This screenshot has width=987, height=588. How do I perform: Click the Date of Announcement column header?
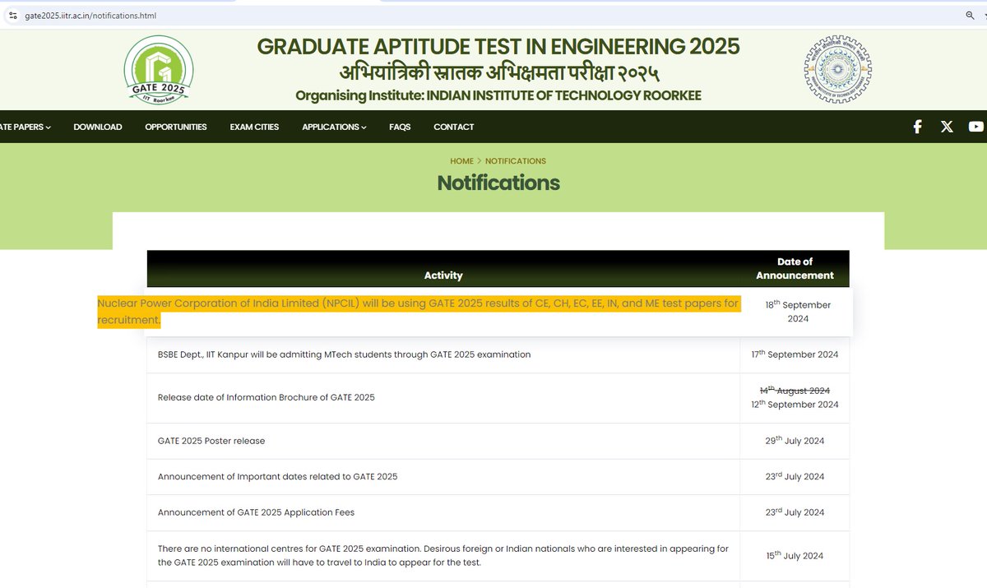point(795,269)
